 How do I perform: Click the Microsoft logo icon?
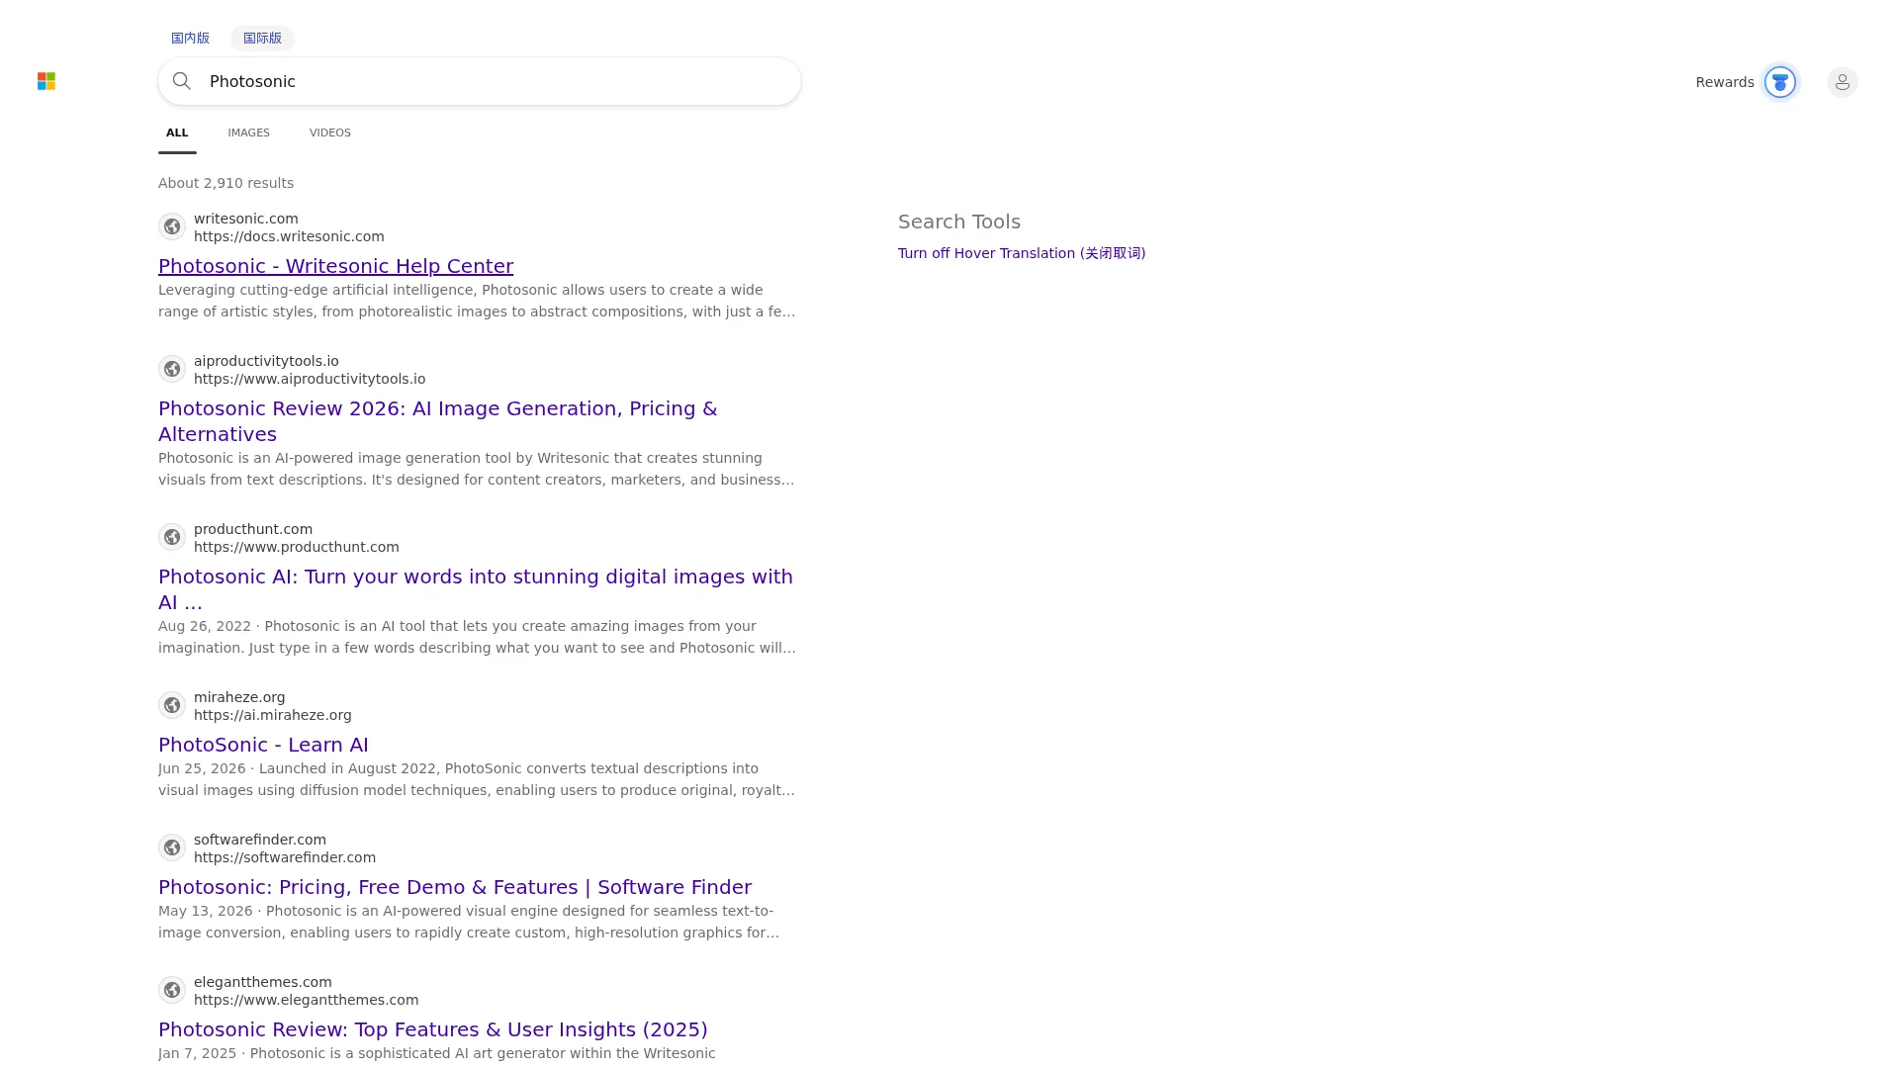46,81
